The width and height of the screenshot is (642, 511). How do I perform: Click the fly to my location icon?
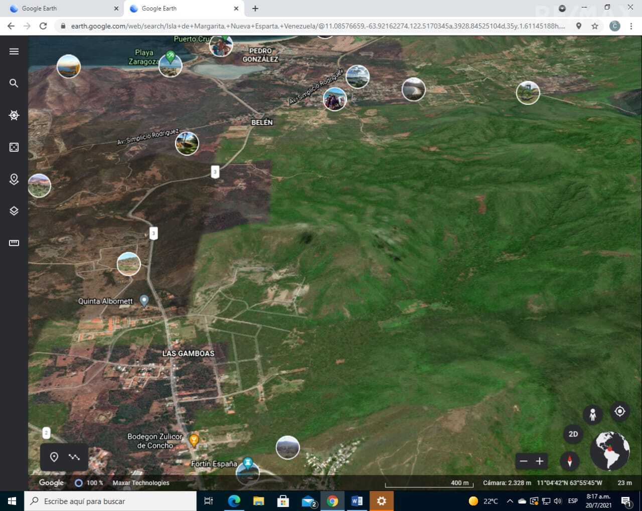(x=620, y=411)
